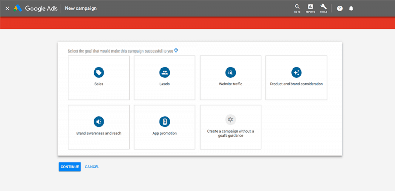The image size is (395, 191).
Task: Close the new campaign wizard with the X
Action: click(7, 8)
